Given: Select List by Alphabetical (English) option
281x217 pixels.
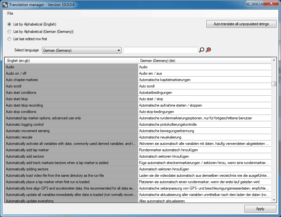Looking at the screenshot, I should click(x=9, y=24).
